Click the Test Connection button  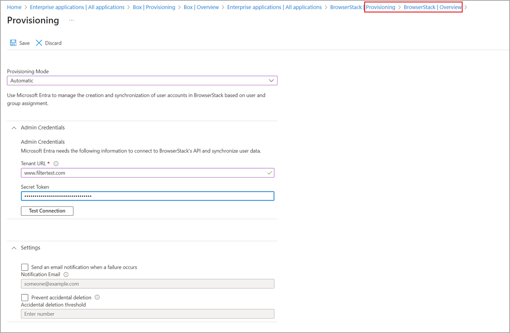tap(47, 211)
